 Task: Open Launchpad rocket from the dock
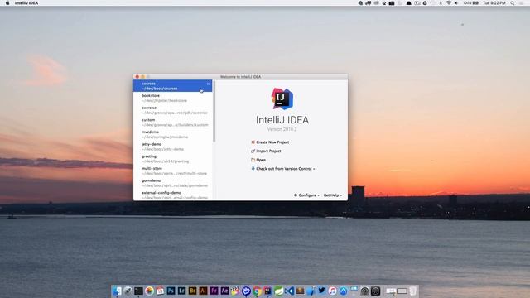pos(128,291)
